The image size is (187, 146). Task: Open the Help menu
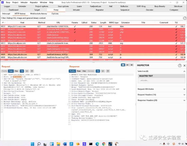click(x=51, y=2)
